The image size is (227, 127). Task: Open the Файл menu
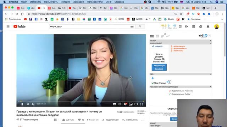pos(24,2)
